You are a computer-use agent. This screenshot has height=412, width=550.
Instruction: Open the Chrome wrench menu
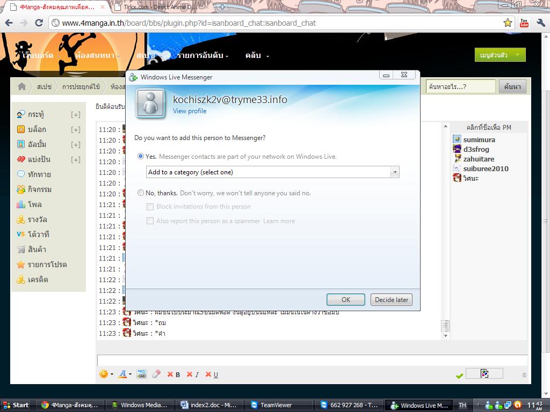540,23
